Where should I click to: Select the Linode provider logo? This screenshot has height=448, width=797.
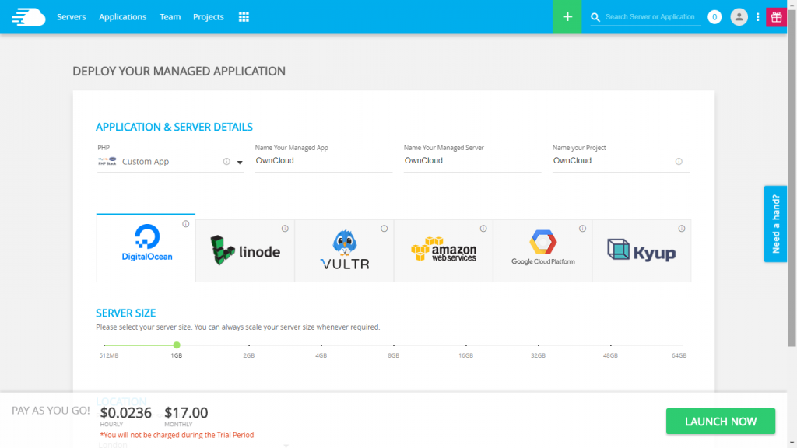pyautogui.click(x=244, y=249)
